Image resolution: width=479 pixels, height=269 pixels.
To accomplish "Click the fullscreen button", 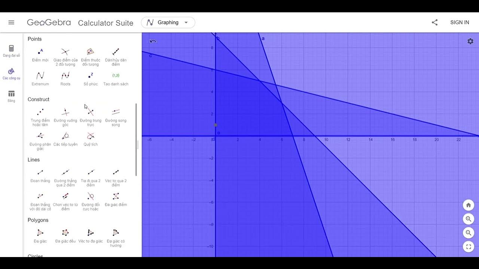I will click(469, 247).
